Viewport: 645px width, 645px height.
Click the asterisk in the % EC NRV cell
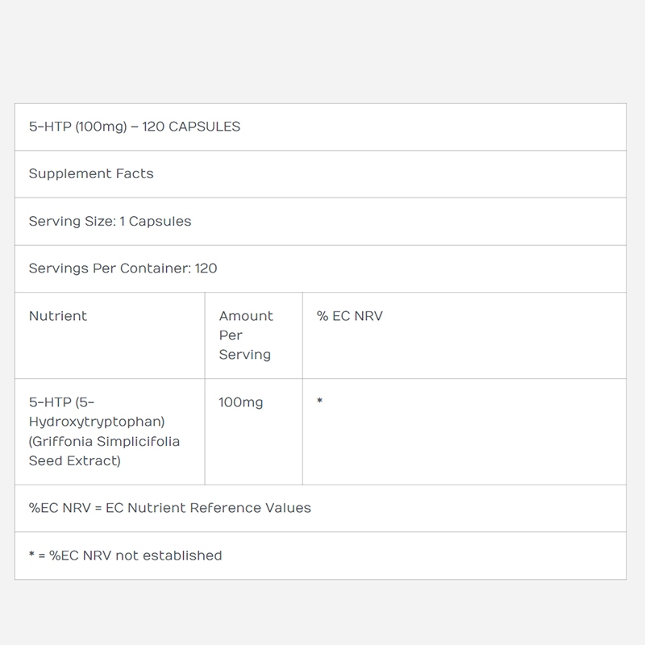[x=320, y=402]
